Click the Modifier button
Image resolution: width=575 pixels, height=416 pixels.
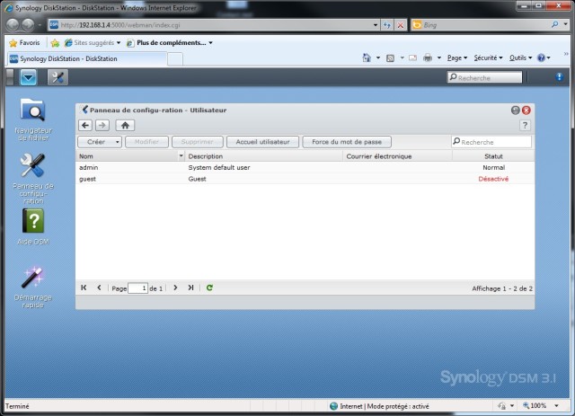click(146, 142)
